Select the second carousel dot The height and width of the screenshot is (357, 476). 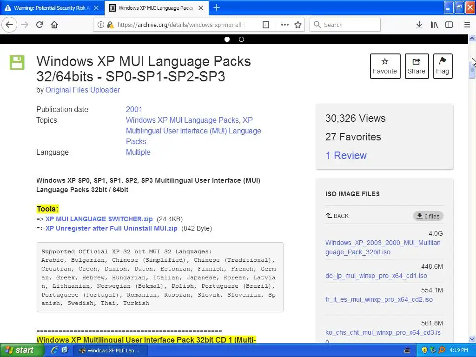click(241, 39)
